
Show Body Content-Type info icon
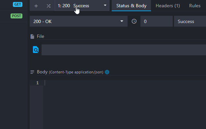click(107, 72)
